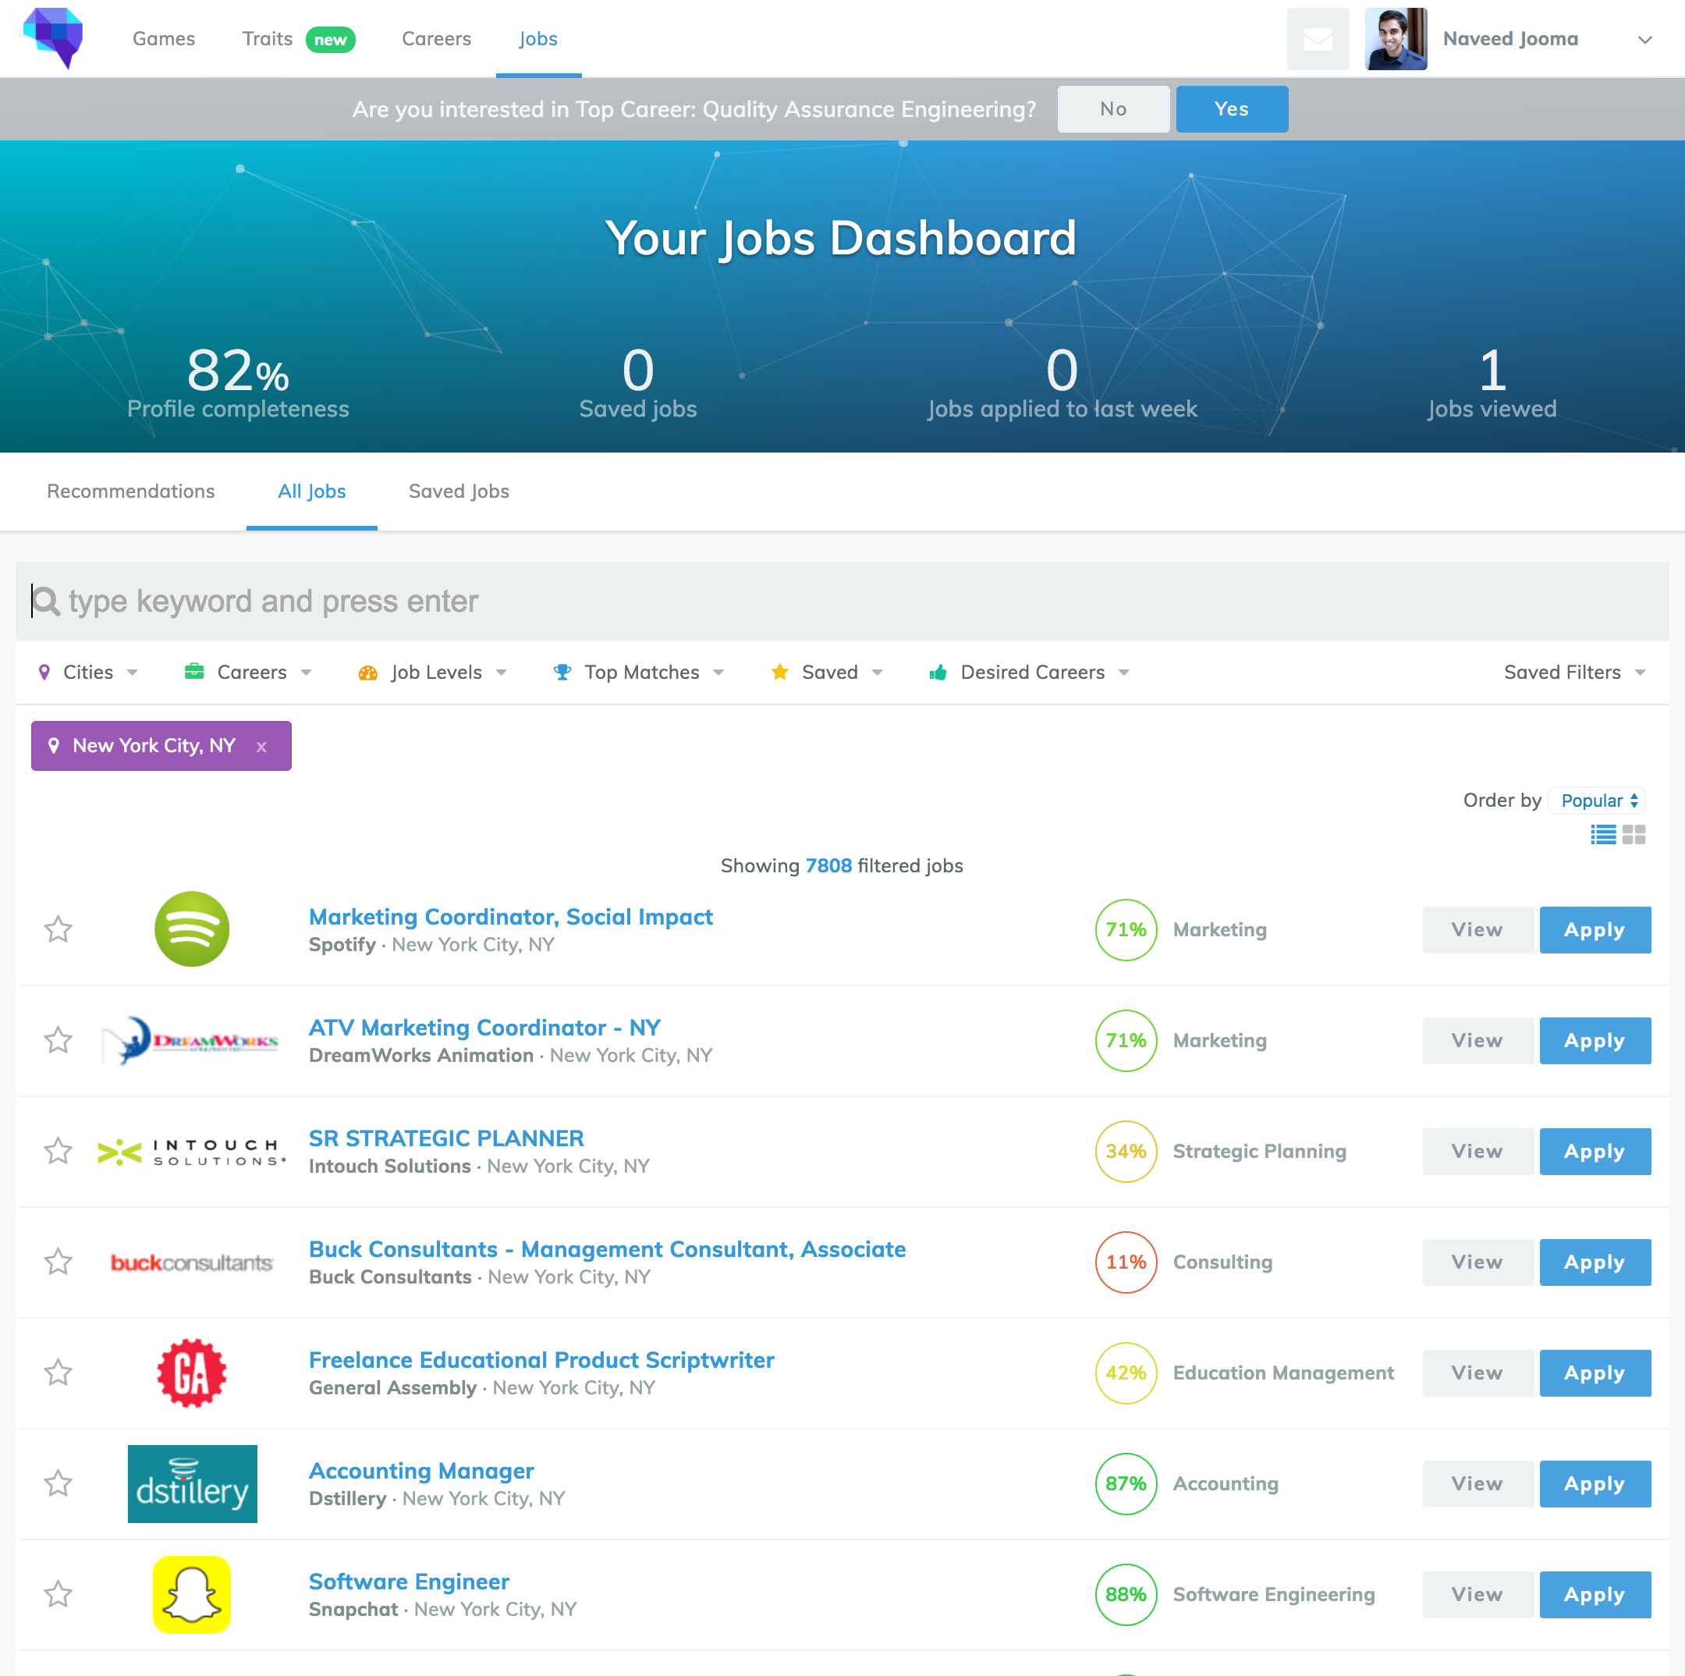Switch to grid view layout
The width and height of the screenshot is (1685, 1676).
coord(1633,835)
